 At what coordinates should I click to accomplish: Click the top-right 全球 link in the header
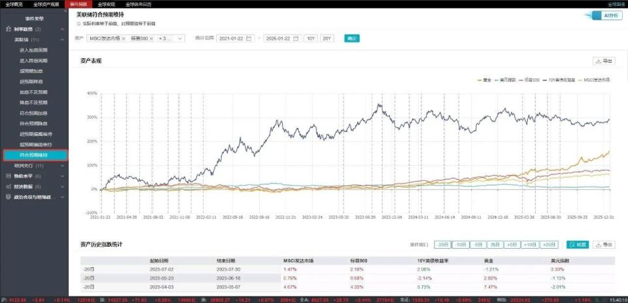tap(616, 5)
